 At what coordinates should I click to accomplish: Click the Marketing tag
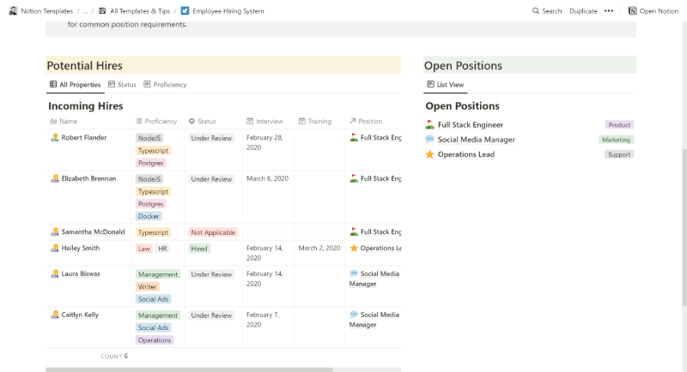(616, 140)
